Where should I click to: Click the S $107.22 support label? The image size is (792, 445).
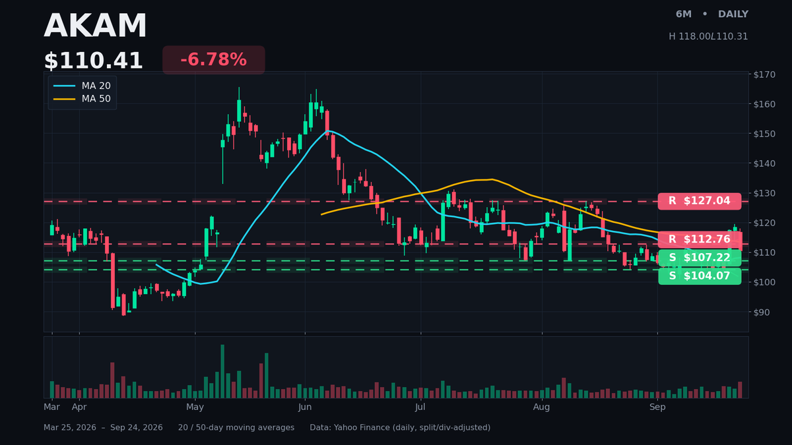[x=700, y=258]
